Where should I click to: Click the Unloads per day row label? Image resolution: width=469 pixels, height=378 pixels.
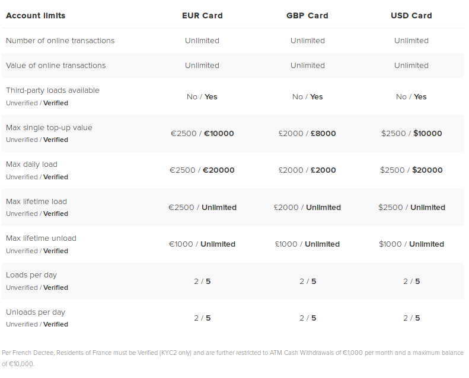click(x=36, y=312)
